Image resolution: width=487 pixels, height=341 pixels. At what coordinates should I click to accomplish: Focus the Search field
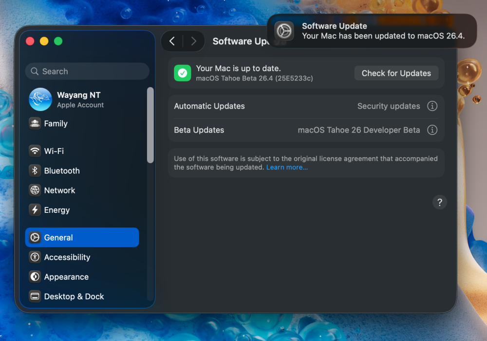click(x=87, y=72)
